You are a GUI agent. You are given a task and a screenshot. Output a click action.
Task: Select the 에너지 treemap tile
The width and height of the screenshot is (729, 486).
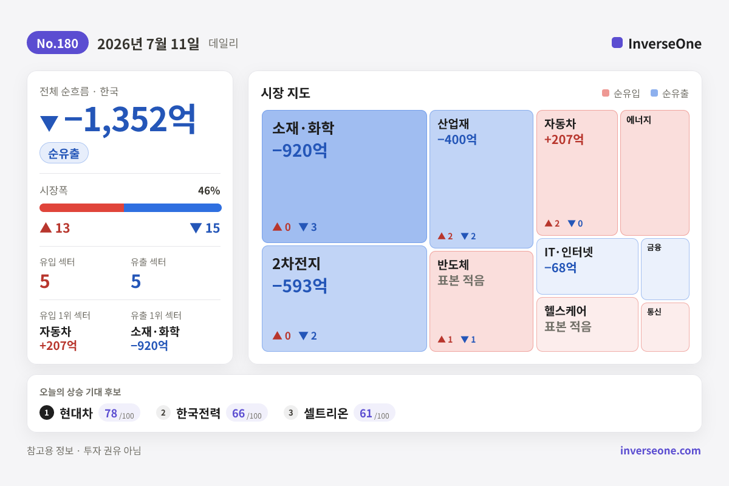[655, 173]
